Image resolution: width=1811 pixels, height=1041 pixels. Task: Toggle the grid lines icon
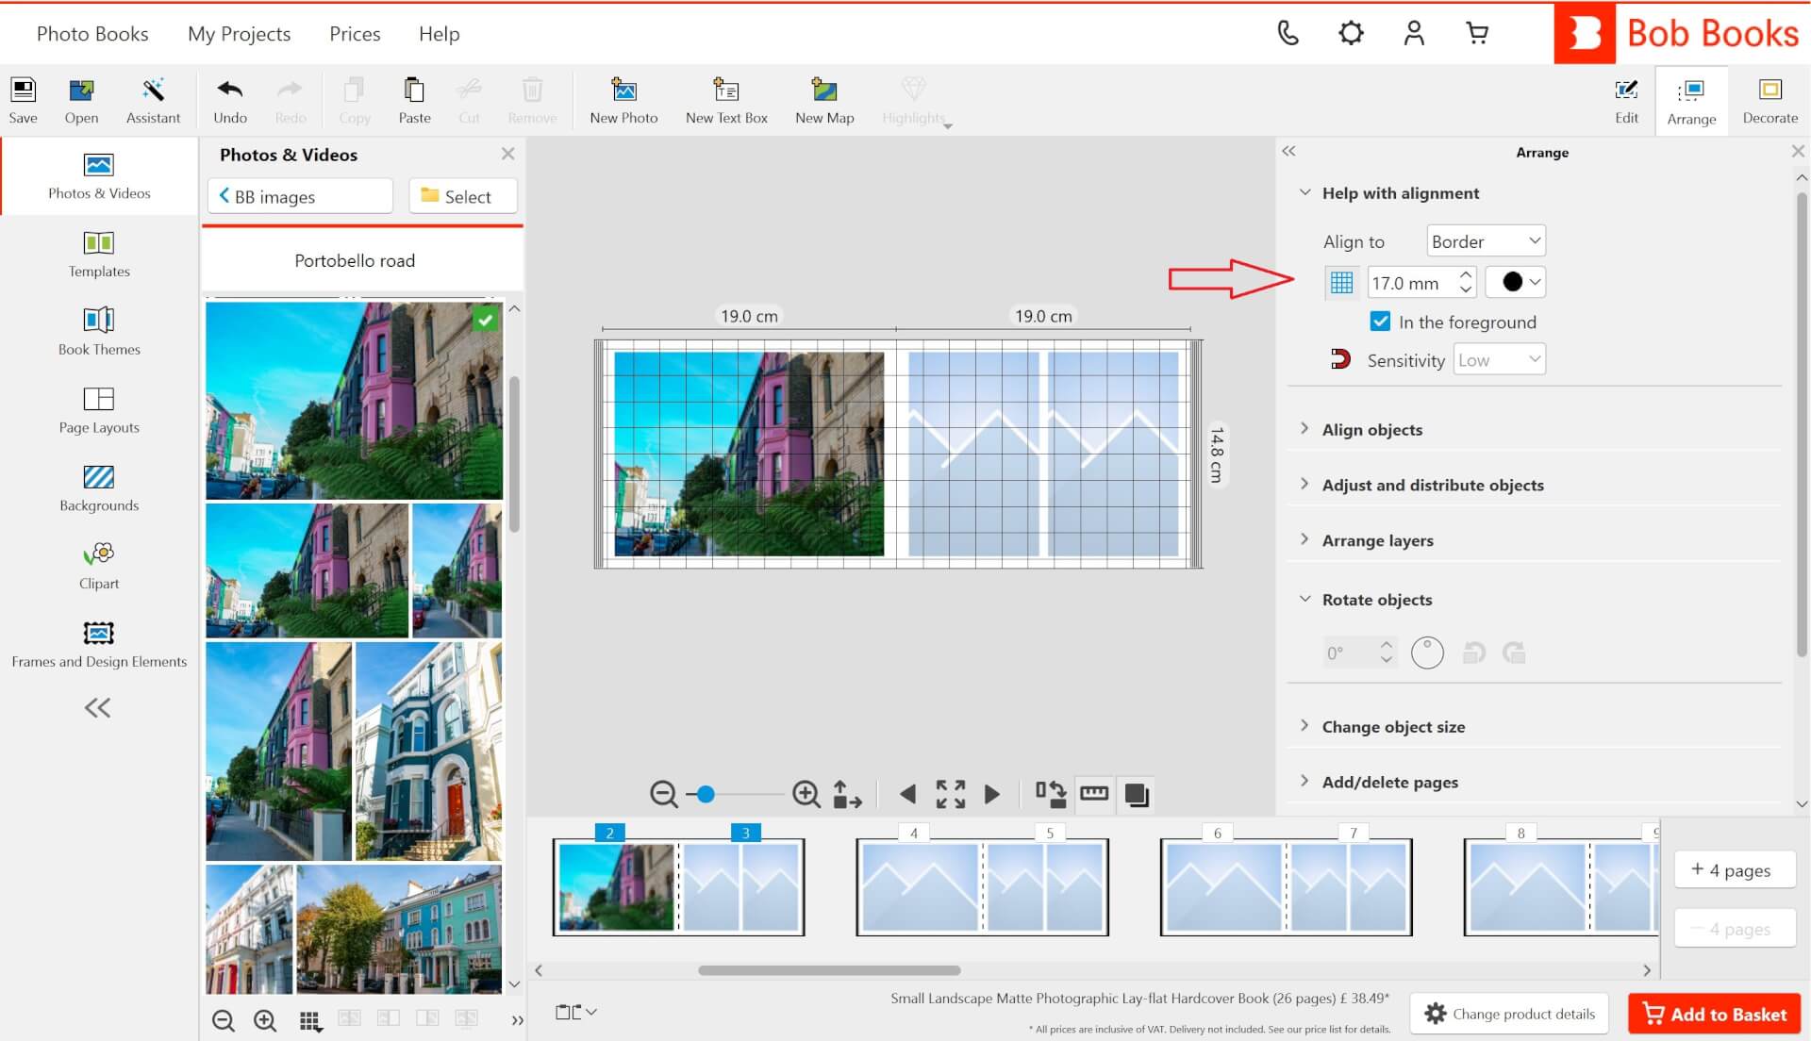[1341, 282]
